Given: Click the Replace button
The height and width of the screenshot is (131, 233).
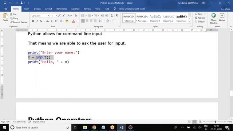Looking at the screenshot, I should pos(200,18).
